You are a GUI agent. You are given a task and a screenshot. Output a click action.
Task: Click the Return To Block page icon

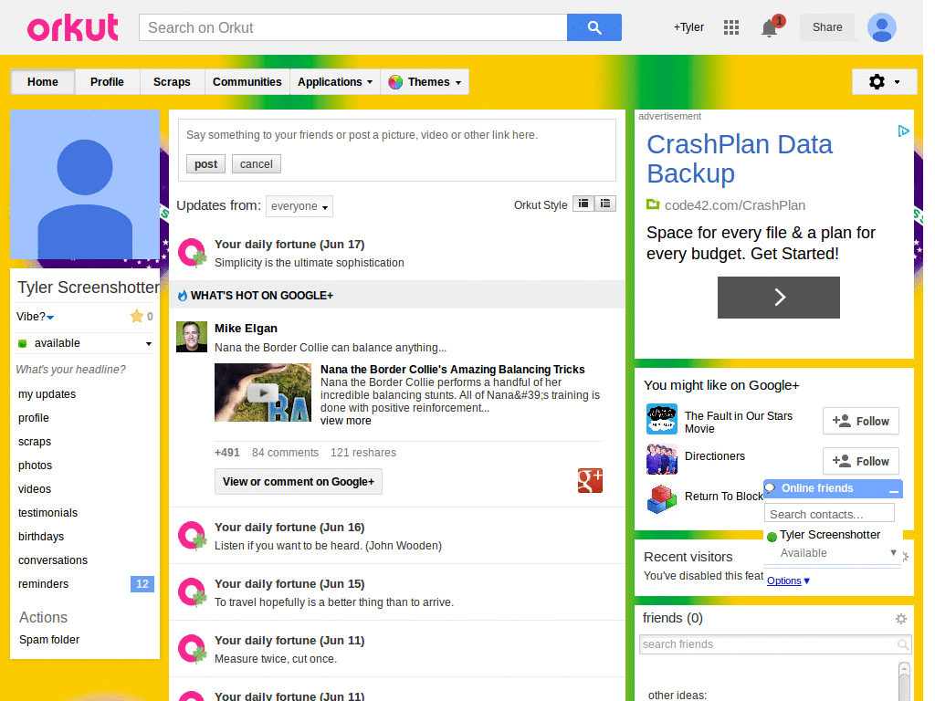[x=662, y=499]
